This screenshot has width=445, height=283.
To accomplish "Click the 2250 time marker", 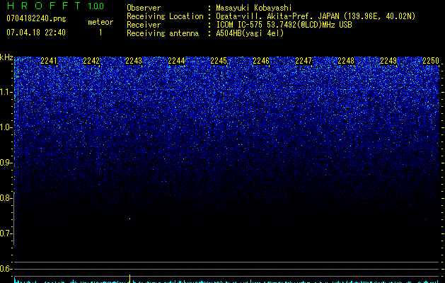I will (x=431, y=61).
